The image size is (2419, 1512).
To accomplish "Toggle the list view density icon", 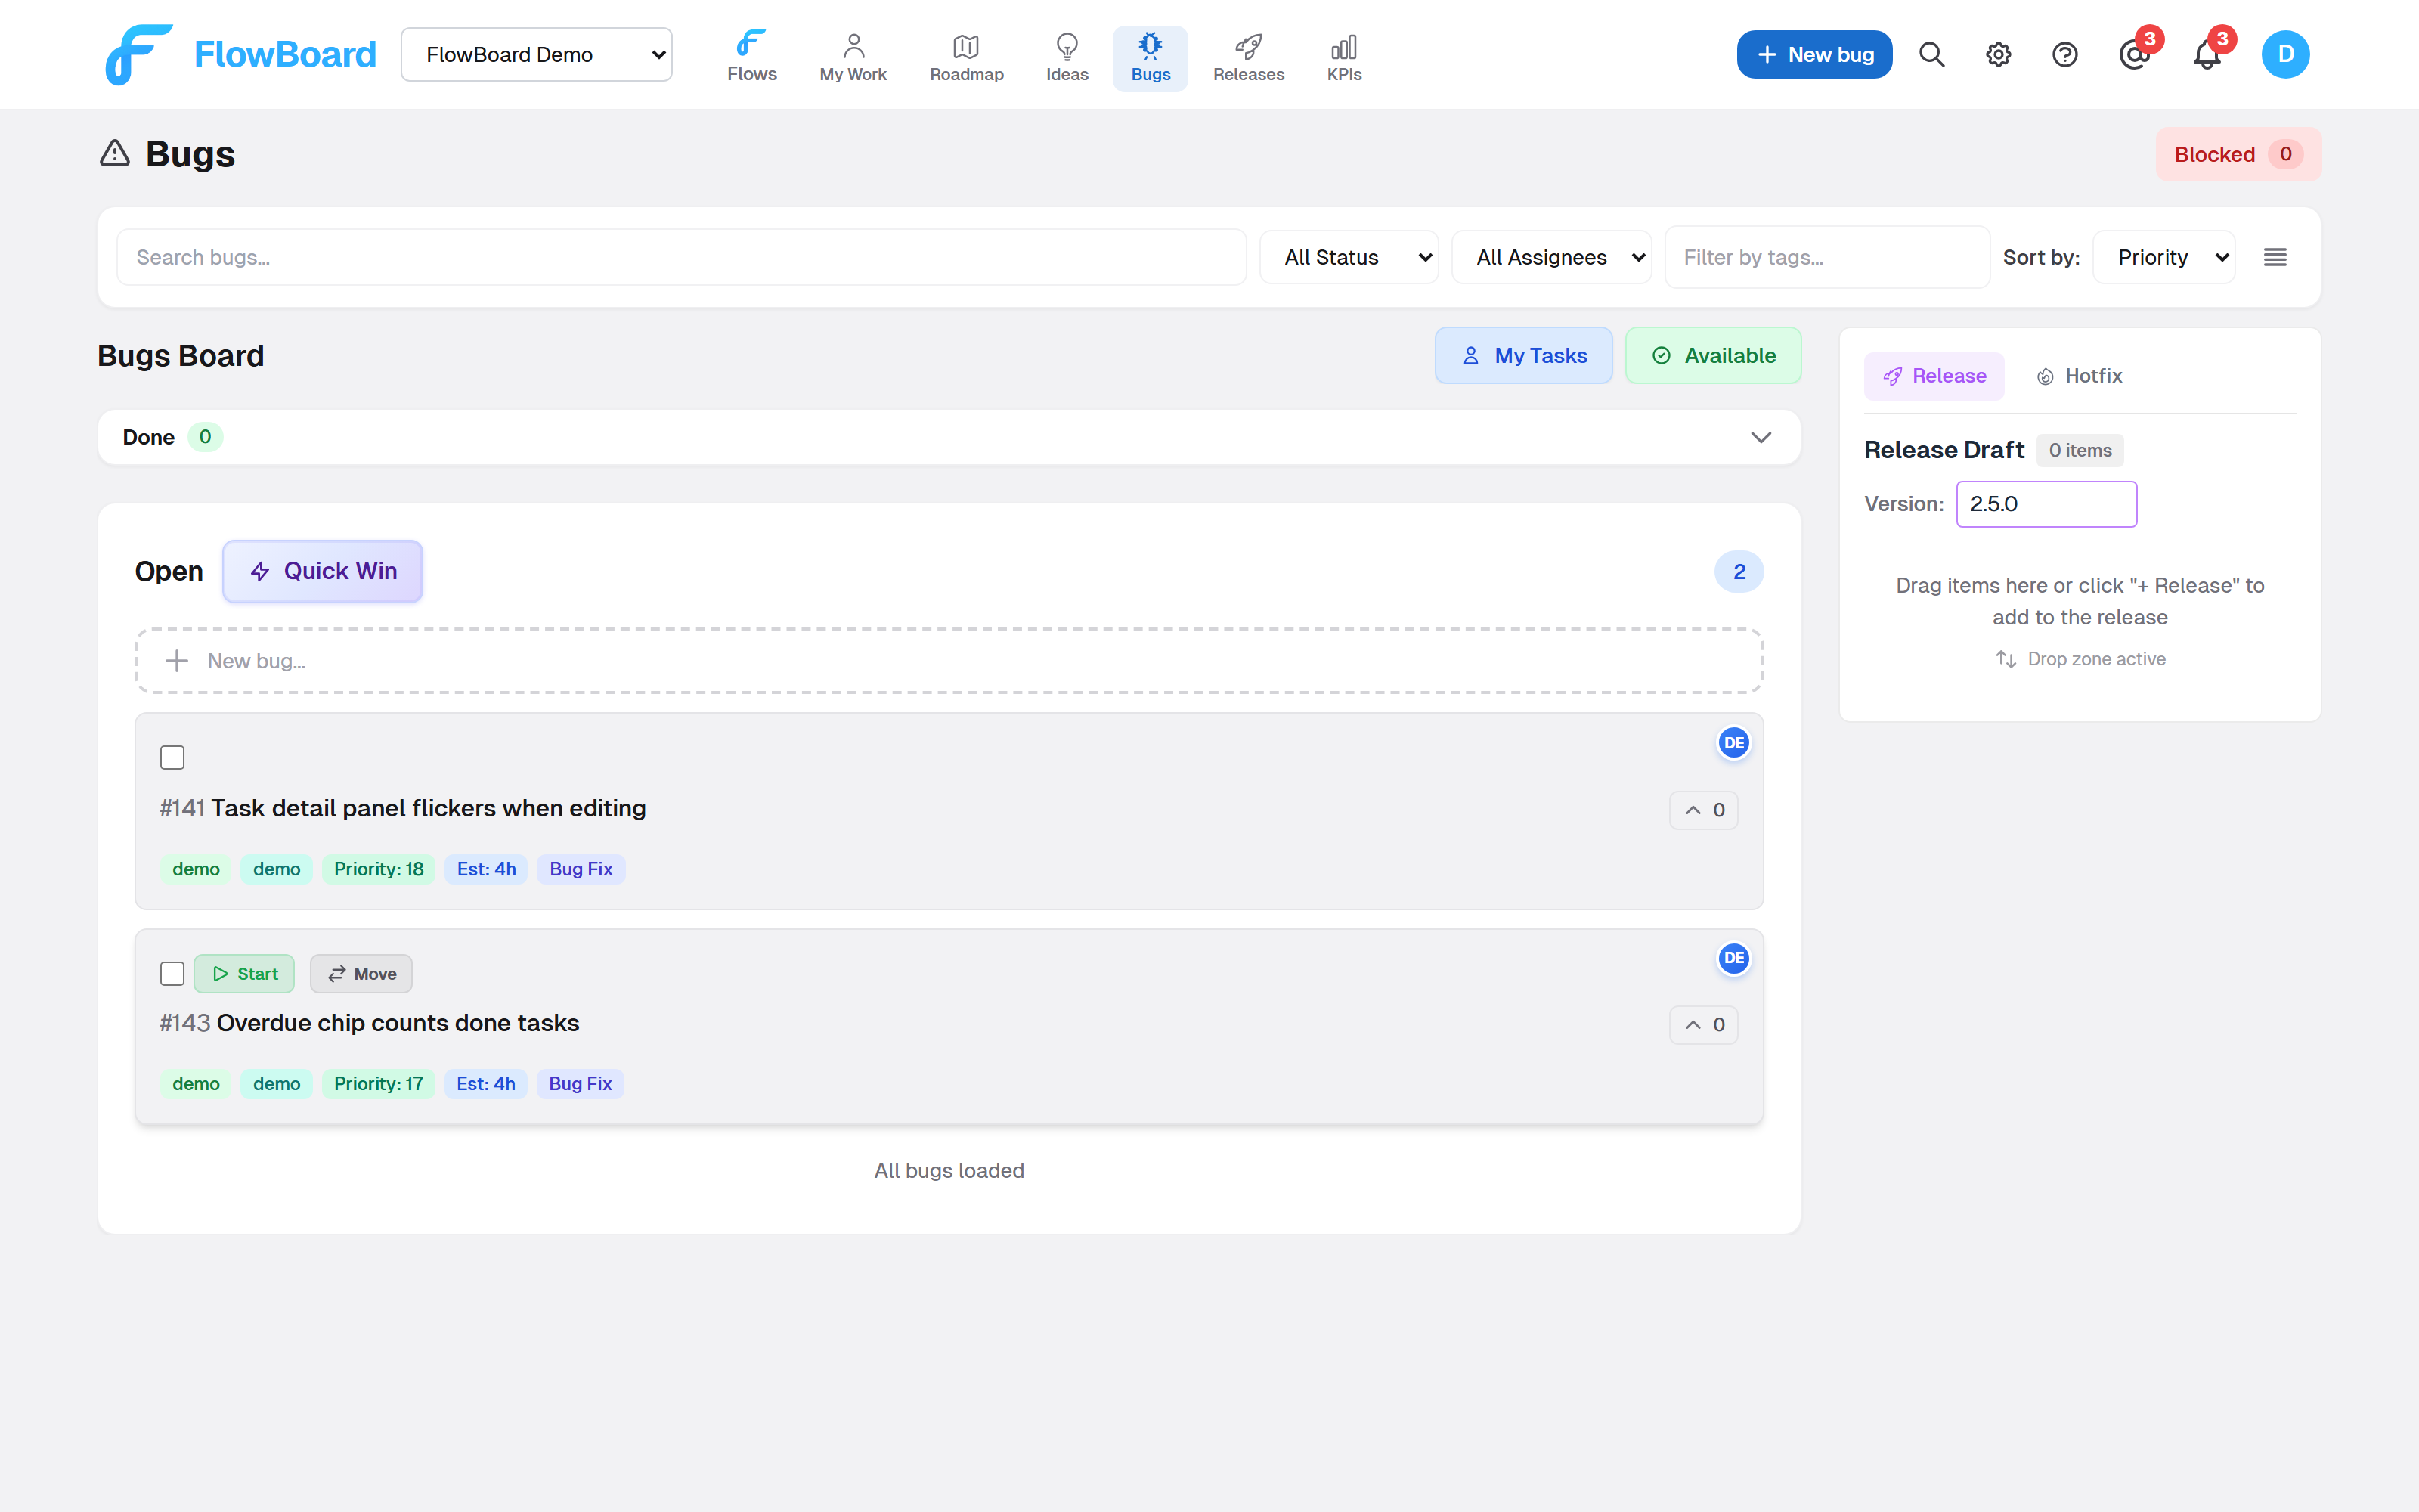I will (2275, 258).
